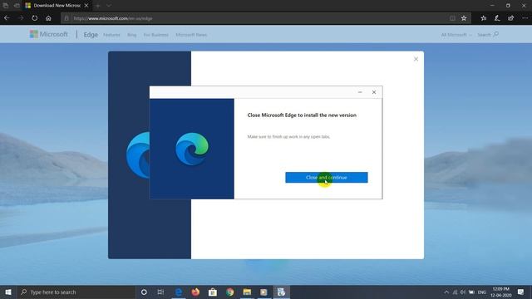The height and width of the screenshot is (299, 532).
Task: Click the battery icon in system tray
Action: 471,292
